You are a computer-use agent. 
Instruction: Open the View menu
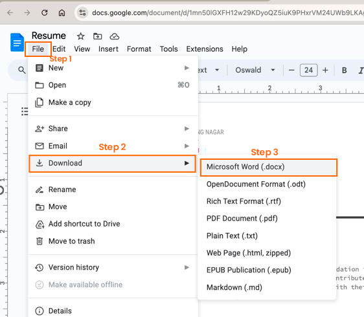82,49
